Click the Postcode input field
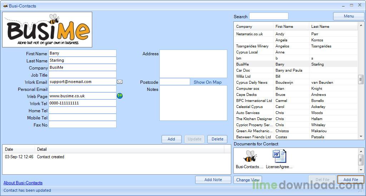The width and height of the screenshot is (366, 196). 175,82
